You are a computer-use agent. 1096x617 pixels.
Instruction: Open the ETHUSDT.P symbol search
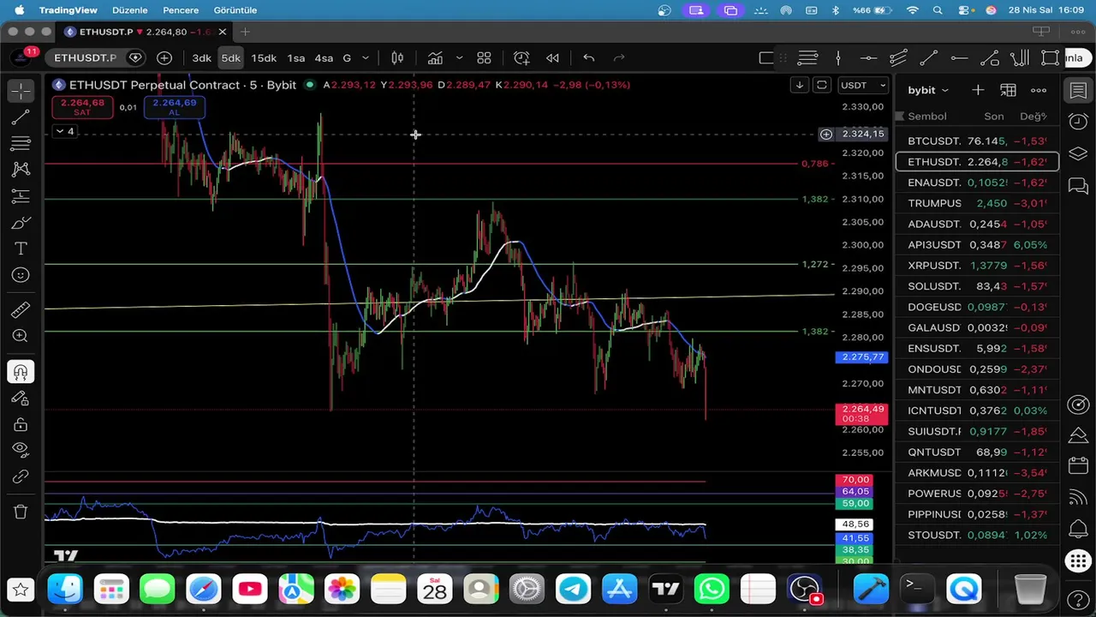point(85,57)
